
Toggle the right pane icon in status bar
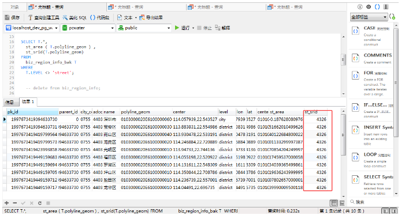tap(394, 211)
